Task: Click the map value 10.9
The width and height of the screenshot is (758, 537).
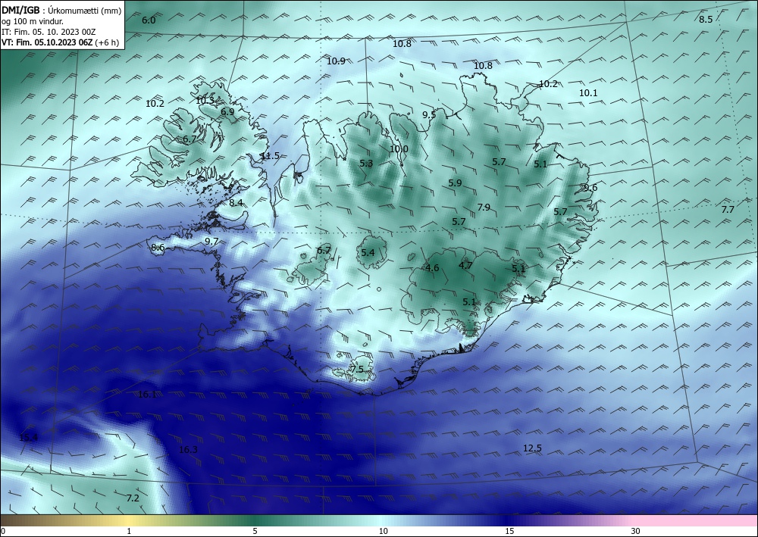Action: pyautogui.click(x=336, y=61)
